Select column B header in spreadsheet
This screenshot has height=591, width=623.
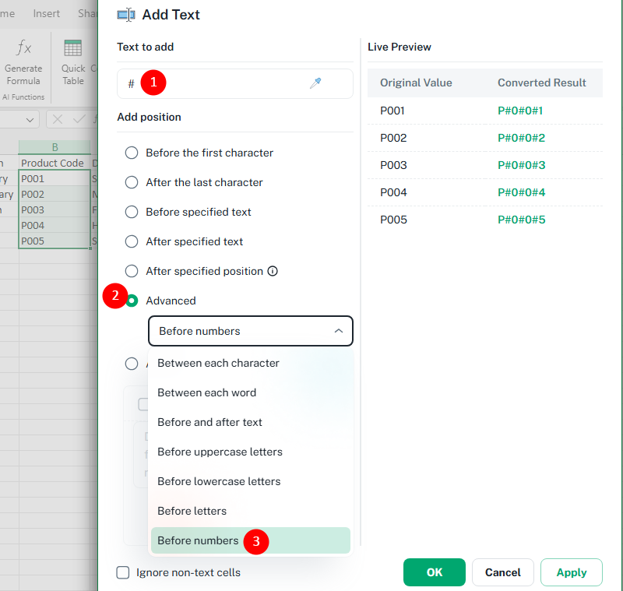[55, 147]
